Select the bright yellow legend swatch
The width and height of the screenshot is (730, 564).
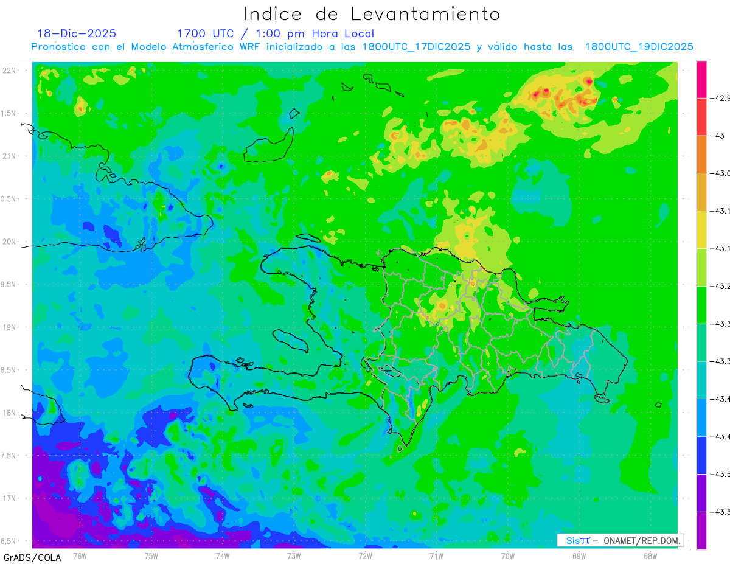tap(701, 229)
